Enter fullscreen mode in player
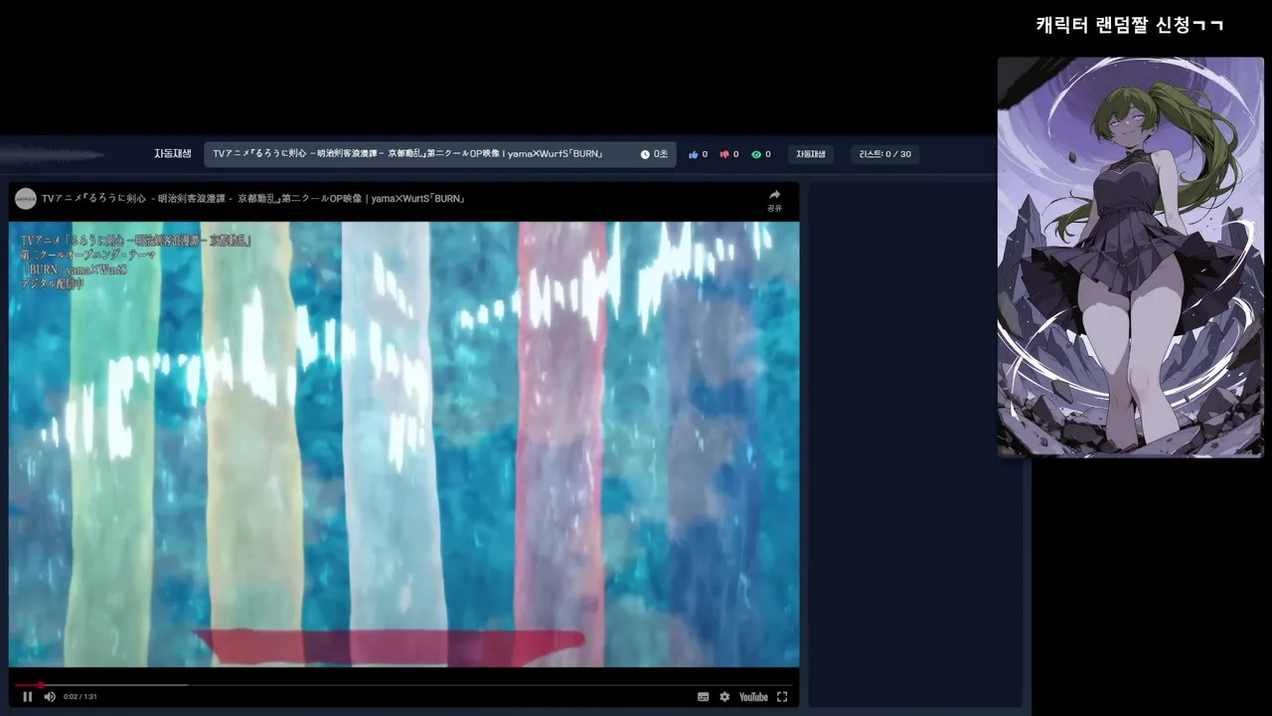The width and height of the screenshot is (1272, 716). [782, 697]
